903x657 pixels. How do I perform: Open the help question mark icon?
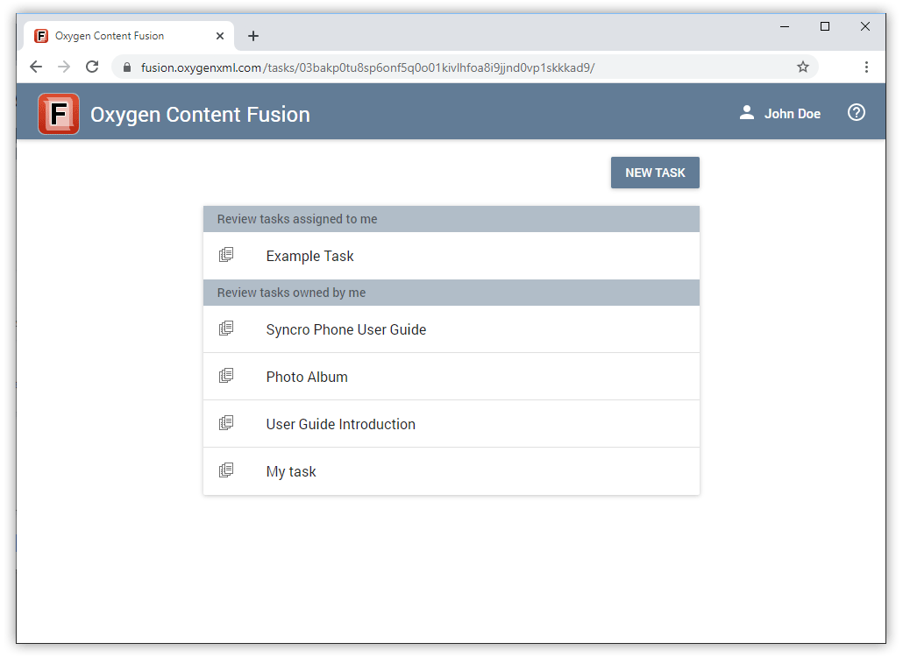click(x=856, y=113)
